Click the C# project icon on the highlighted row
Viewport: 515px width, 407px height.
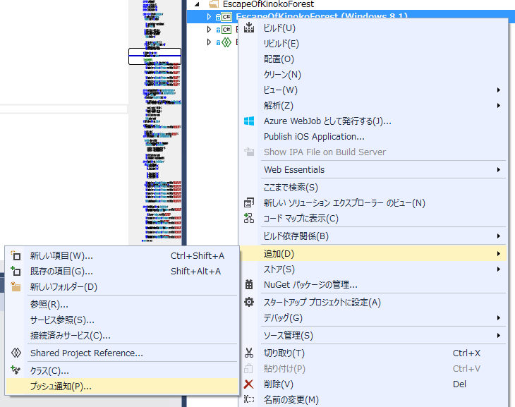point(226,16)
